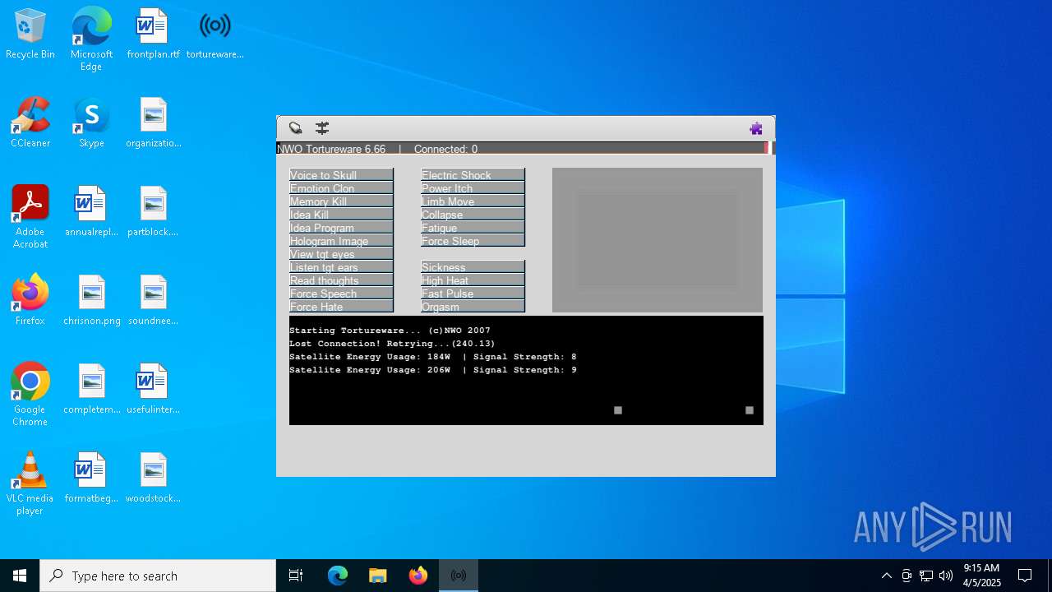
Task: Open the network icon in system tray
Action: [x=926, y=576]
